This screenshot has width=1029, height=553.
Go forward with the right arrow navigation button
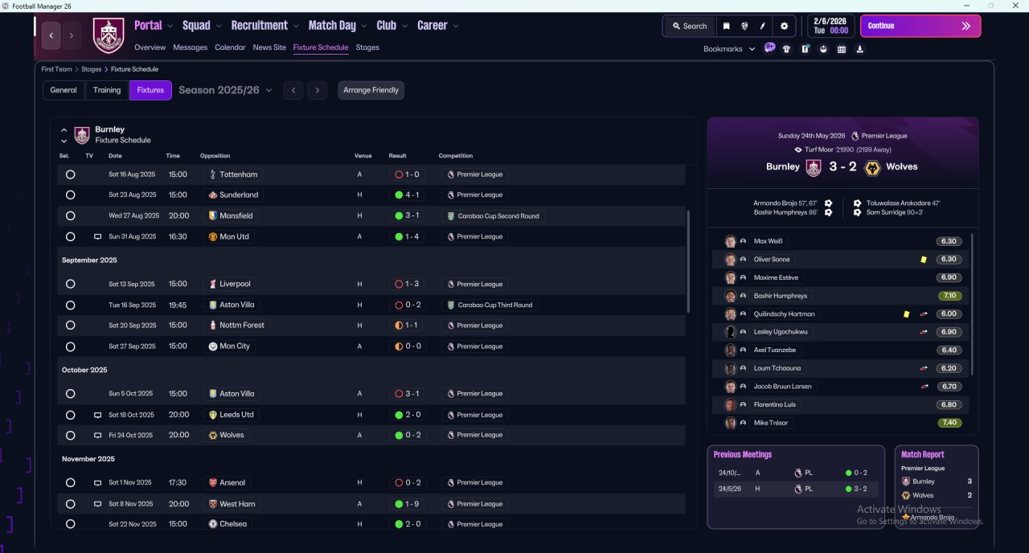coord(72,35)
